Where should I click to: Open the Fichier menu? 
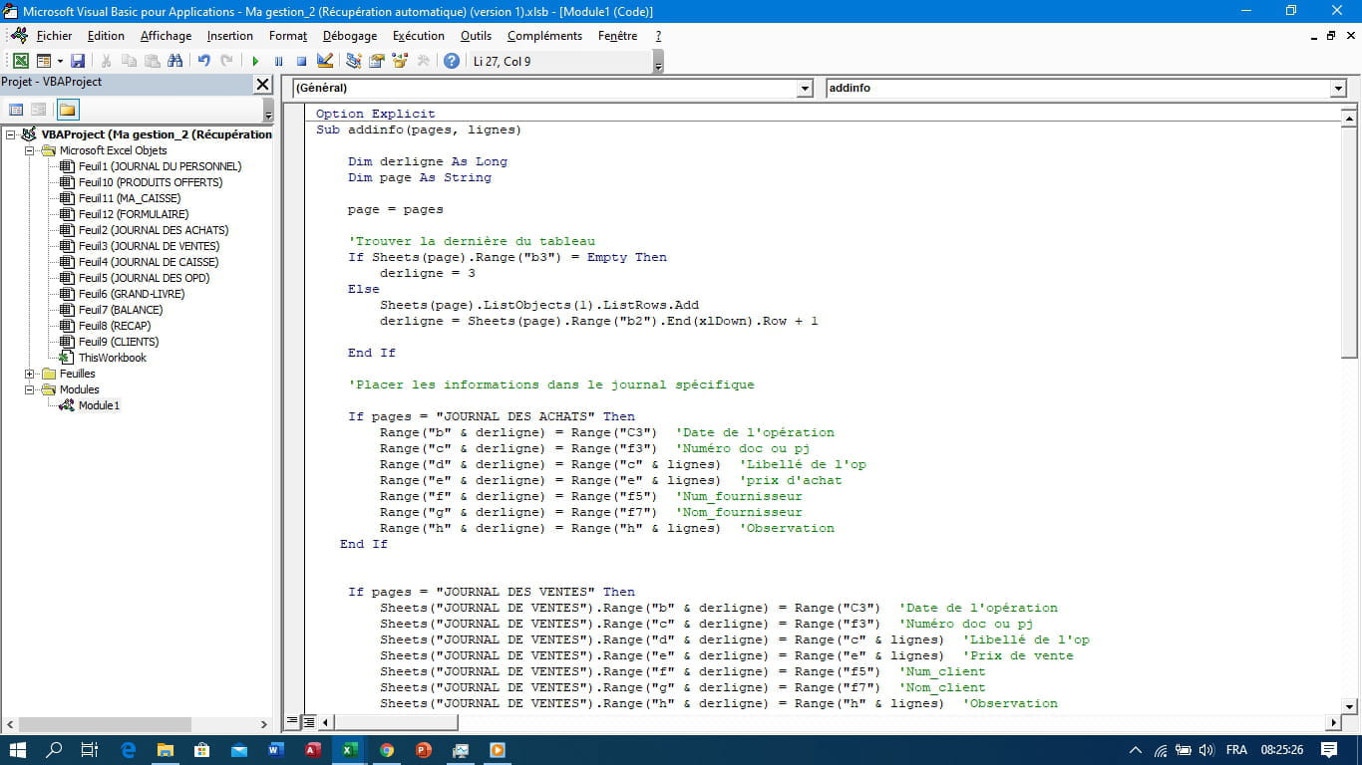click(x=54, y=36)
